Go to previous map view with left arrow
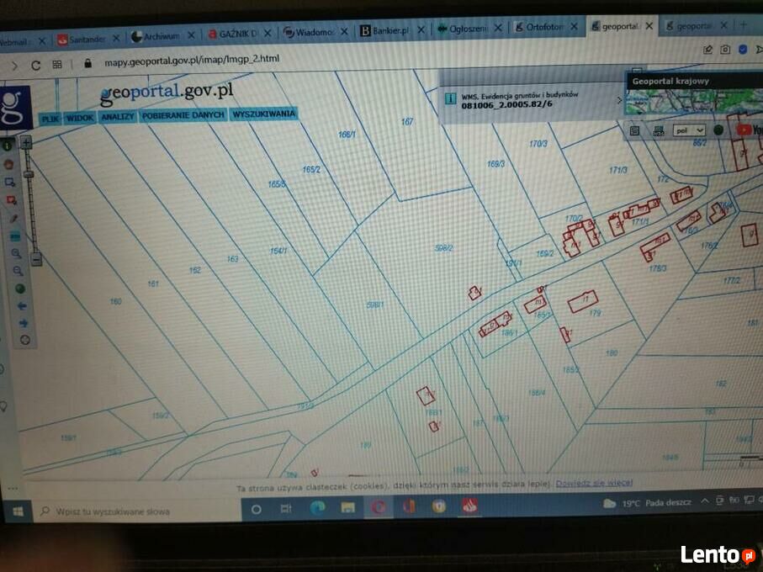This screenshot has height=572, width=763. click(x=22, y=306)
